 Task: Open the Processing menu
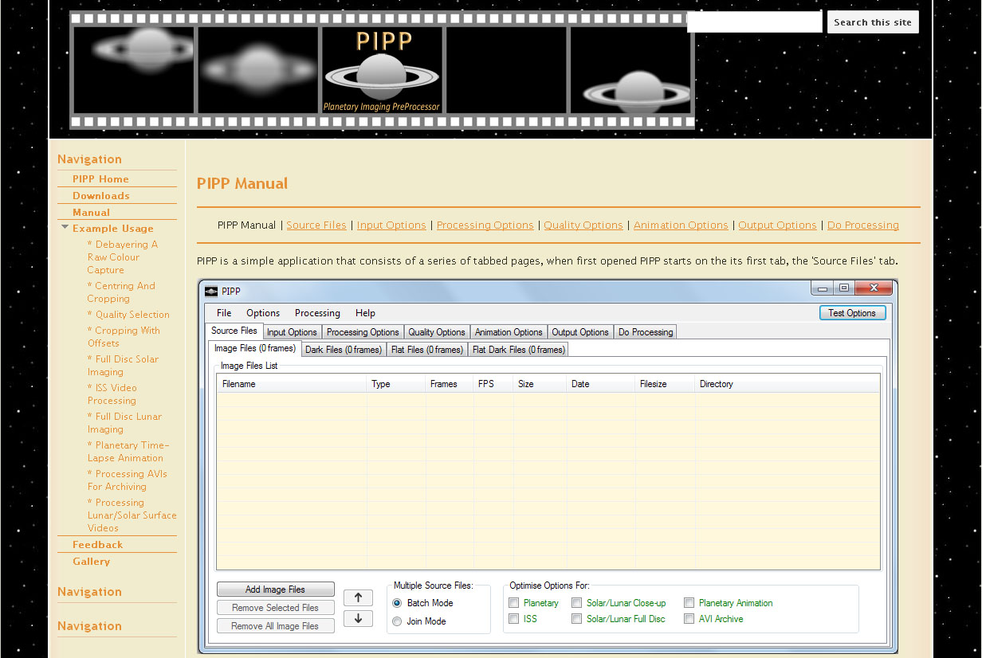pyautogui.click(x=317, y=313)
